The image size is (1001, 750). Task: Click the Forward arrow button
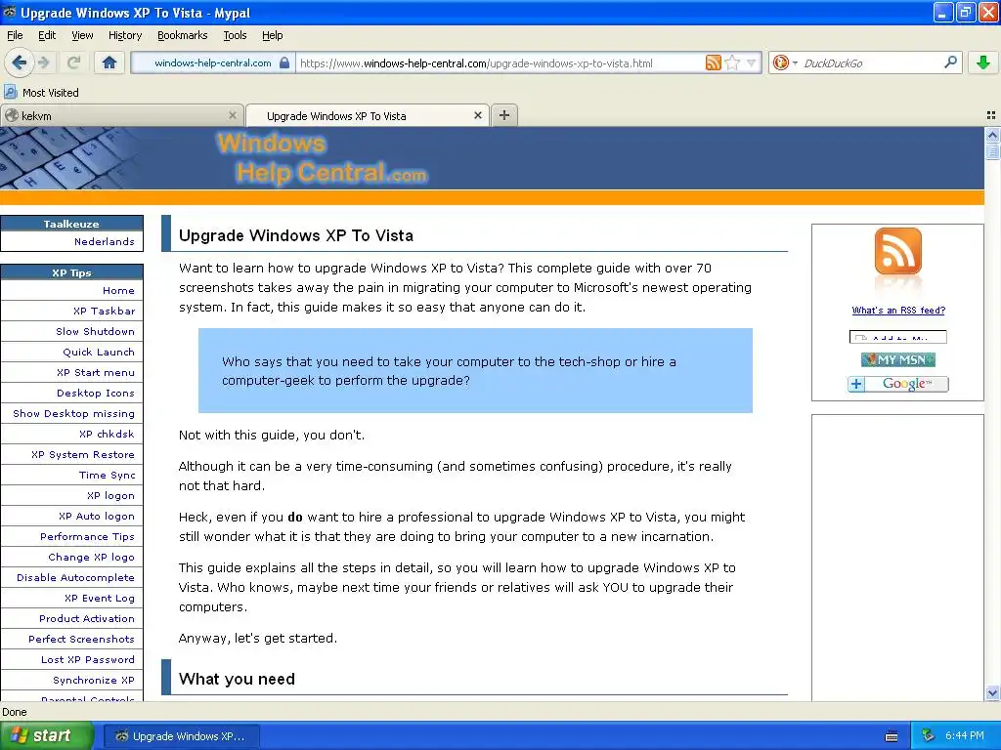[43, 62]
